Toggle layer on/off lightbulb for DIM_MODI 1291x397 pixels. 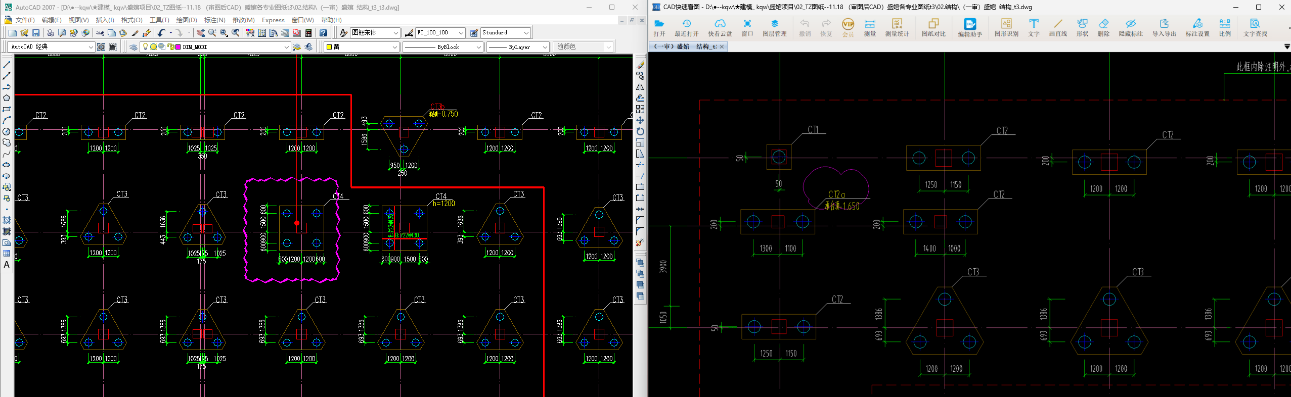(x=146, y=47)
